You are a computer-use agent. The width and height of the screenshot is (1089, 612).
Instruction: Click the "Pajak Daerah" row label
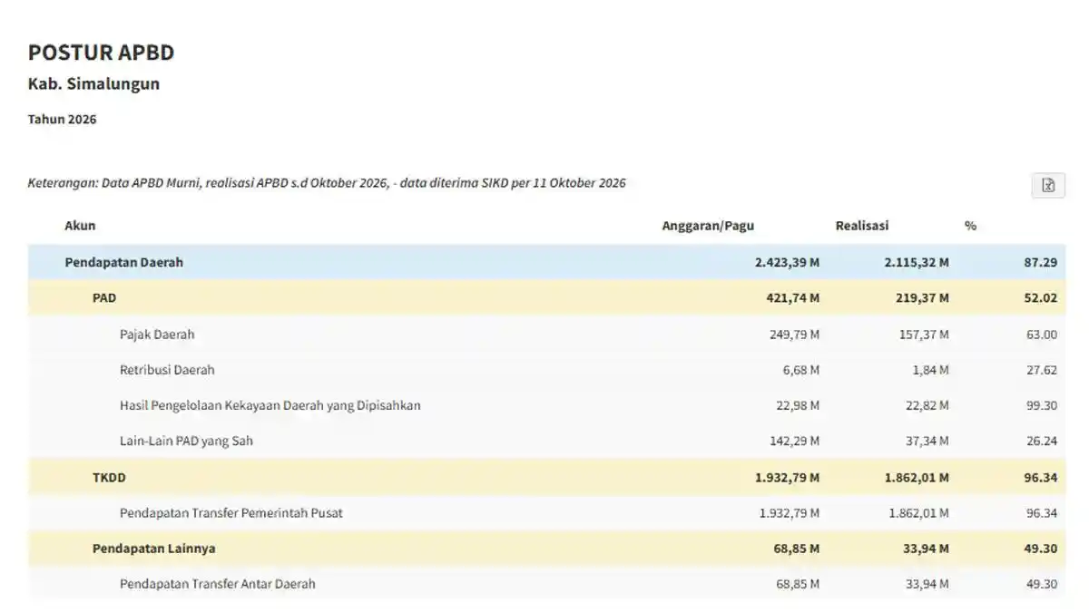click(157, 334)
